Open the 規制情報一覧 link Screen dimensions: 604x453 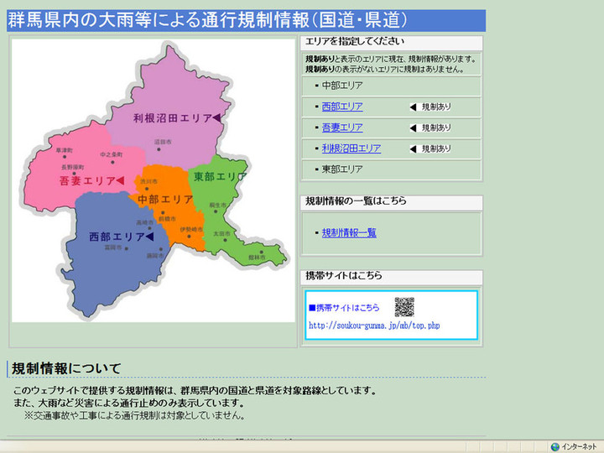coord(349,232)
